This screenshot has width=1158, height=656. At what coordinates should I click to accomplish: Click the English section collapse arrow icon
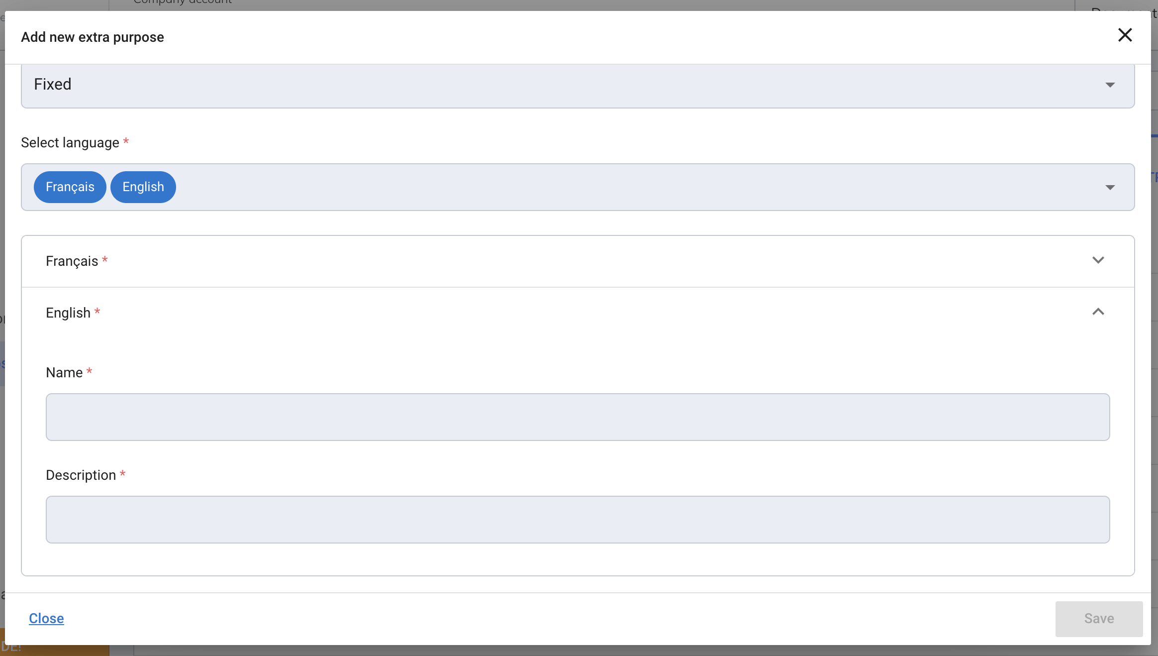[1099, 312]
